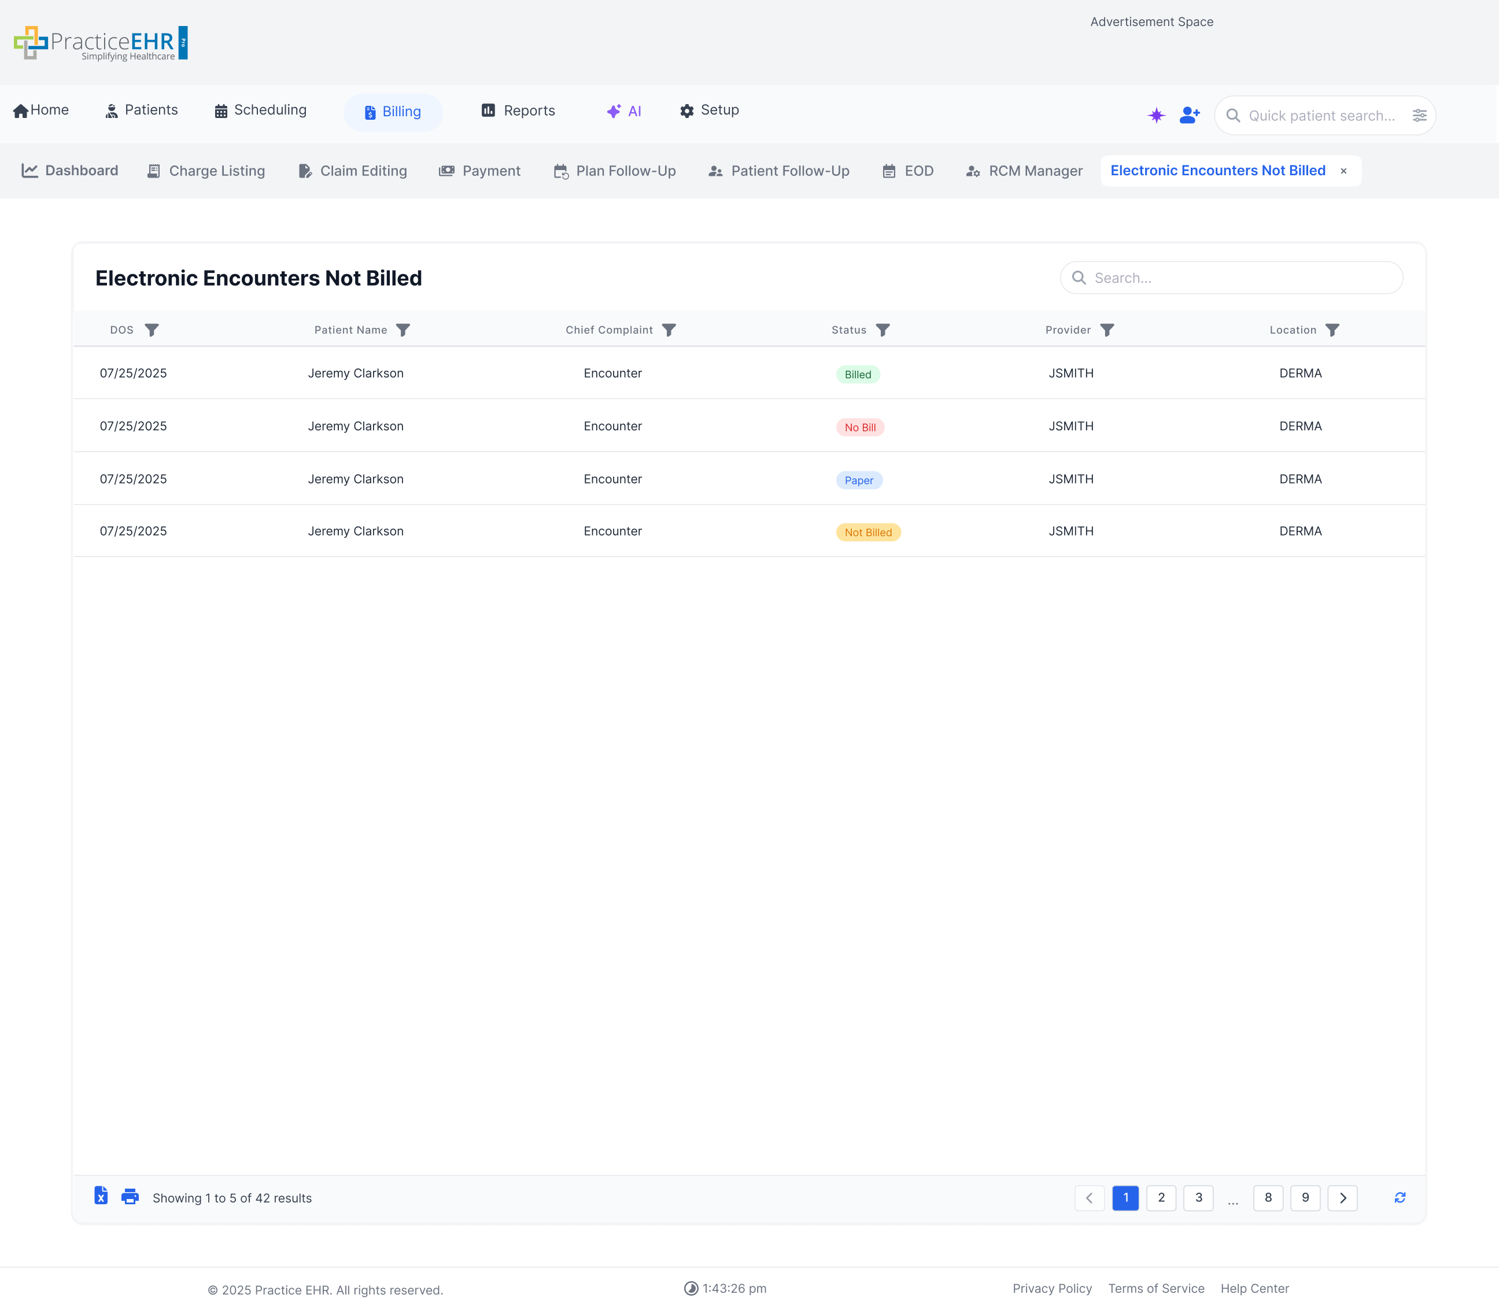Open the DOS column filter

coord(153,330)
